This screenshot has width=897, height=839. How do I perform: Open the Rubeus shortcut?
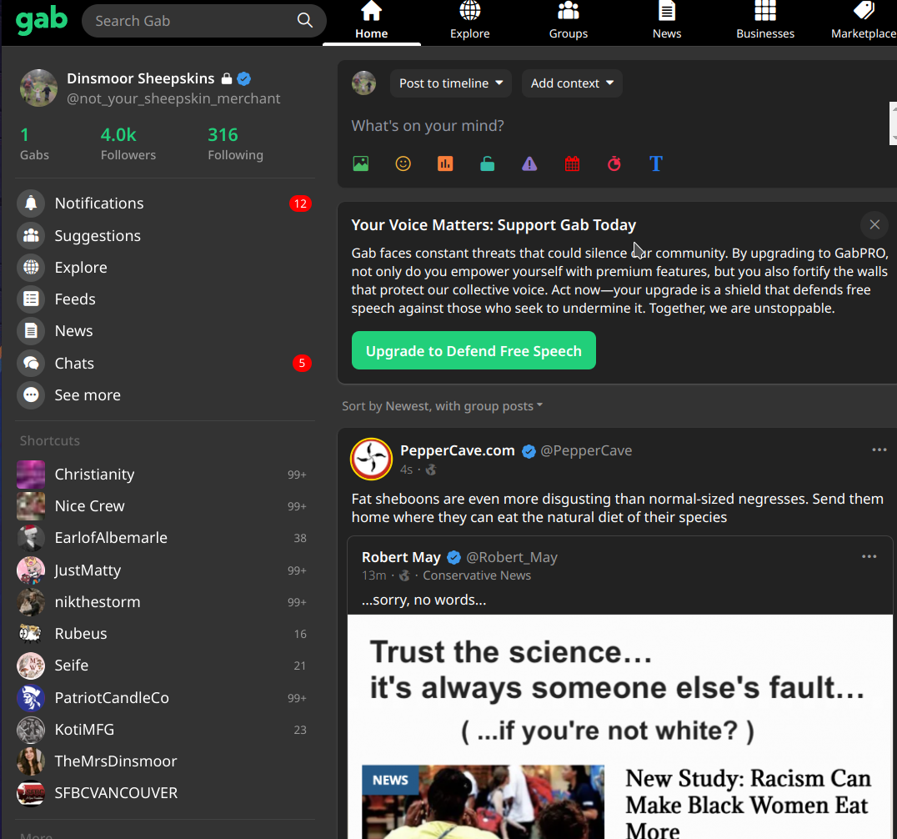coord(165,634)
